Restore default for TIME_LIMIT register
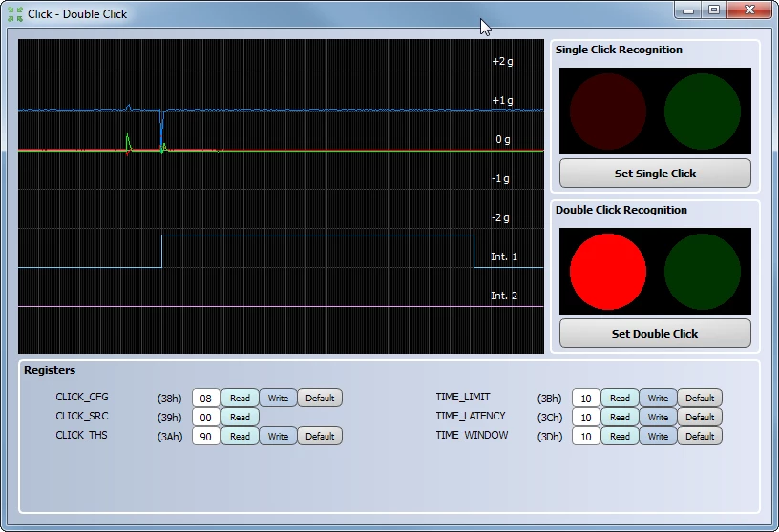Screen dimensions: 779x532 click(700, 398)
